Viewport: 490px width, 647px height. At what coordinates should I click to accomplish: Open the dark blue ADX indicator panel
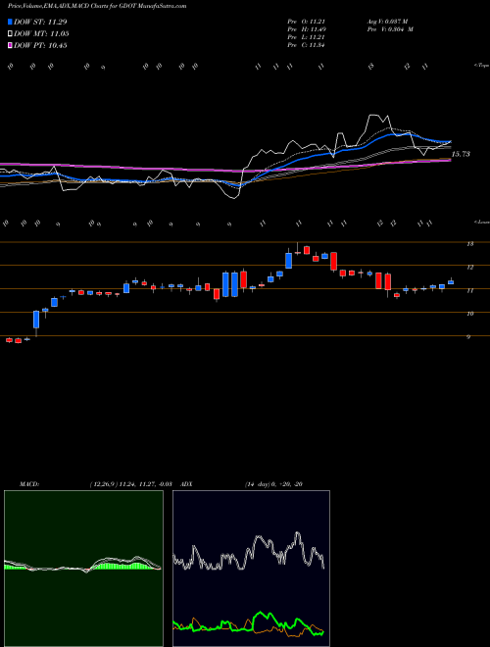[x=251, y=569]
